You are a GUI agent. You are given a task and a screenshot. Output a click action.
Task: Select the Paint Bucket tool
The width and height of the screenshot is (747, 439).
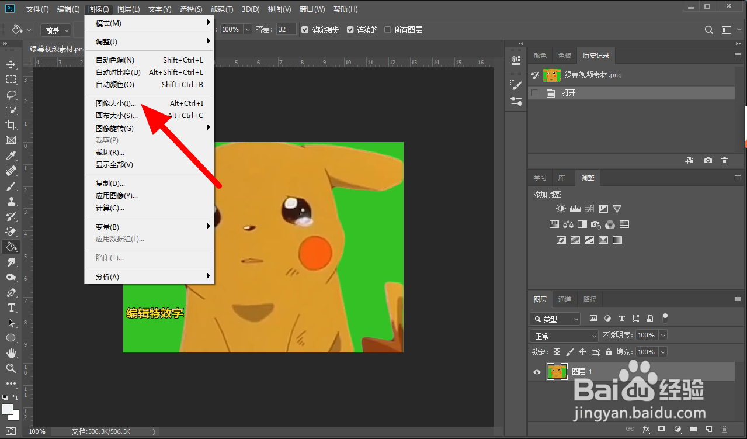pyautogui.click(x=11, y=247)
